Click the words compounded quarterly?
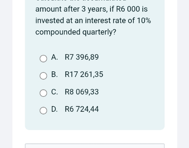Viewport: 189px width, 148px height. point(76,32)
